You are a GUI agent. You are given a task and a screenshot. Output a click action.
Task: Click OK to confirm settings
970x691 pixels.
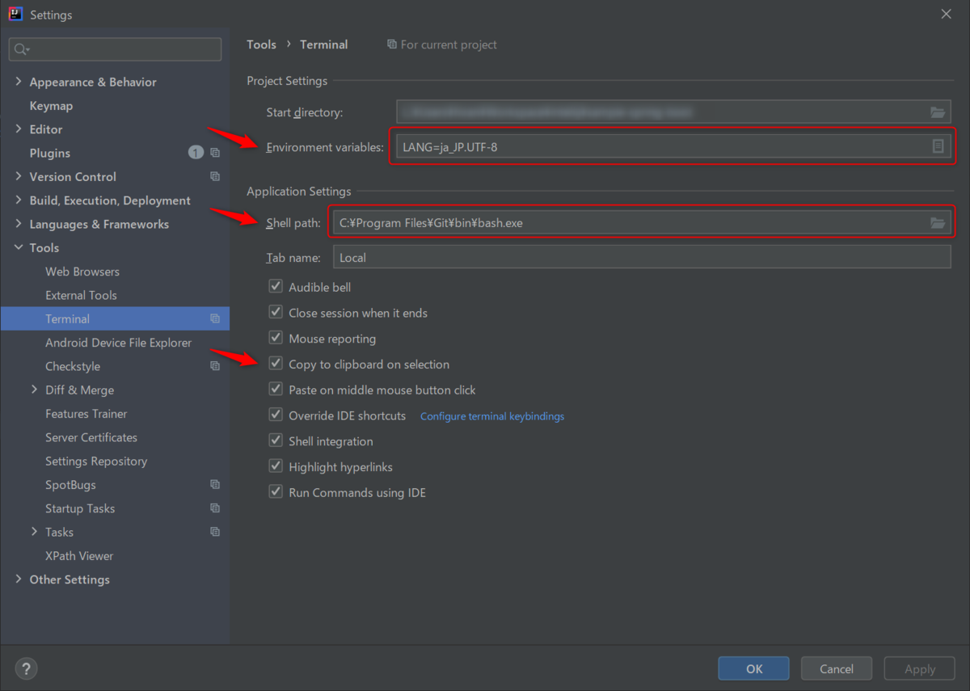click(x=753, y=668)
